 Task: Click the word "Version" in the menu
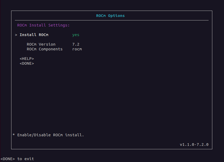coord(47,44)
